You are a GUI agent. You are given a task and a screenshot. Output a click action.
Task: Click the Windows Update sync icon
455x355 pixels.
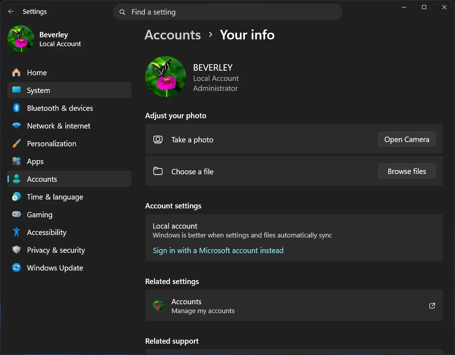16,268
